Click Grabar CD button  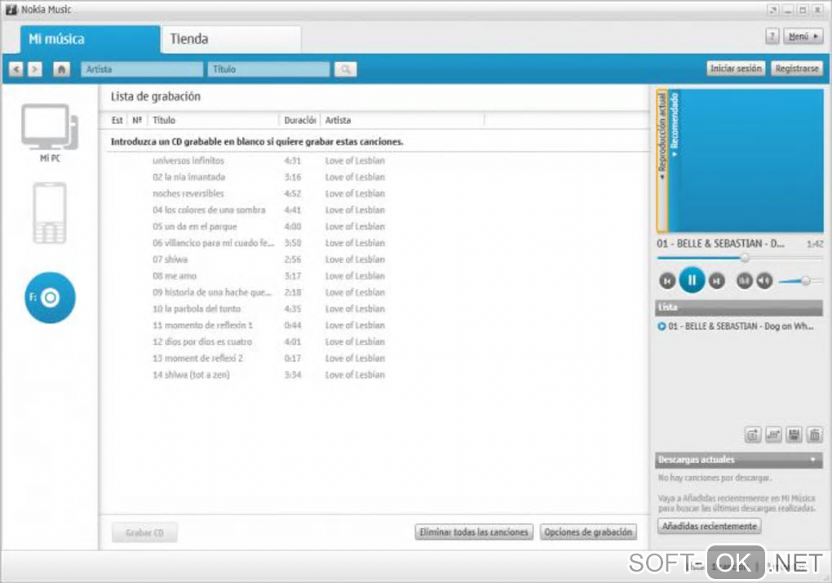pos(144,532)
